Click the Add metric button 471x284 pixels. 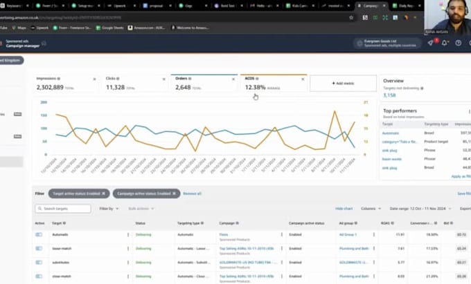[x=343, y=84]
